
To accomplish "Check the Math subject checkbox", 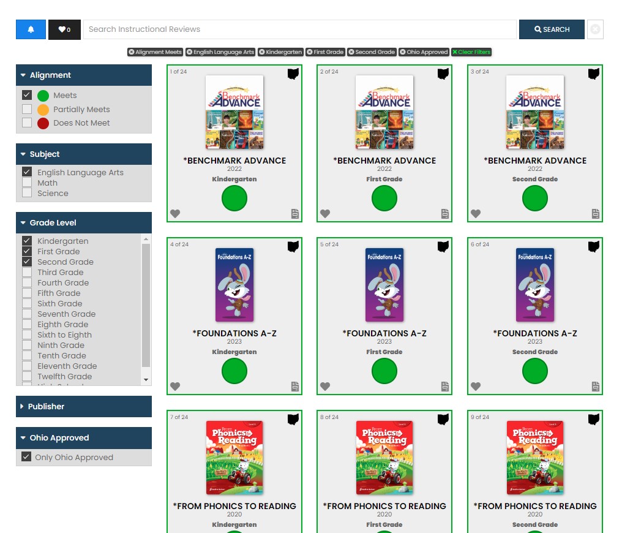I will tap(27, 182).
